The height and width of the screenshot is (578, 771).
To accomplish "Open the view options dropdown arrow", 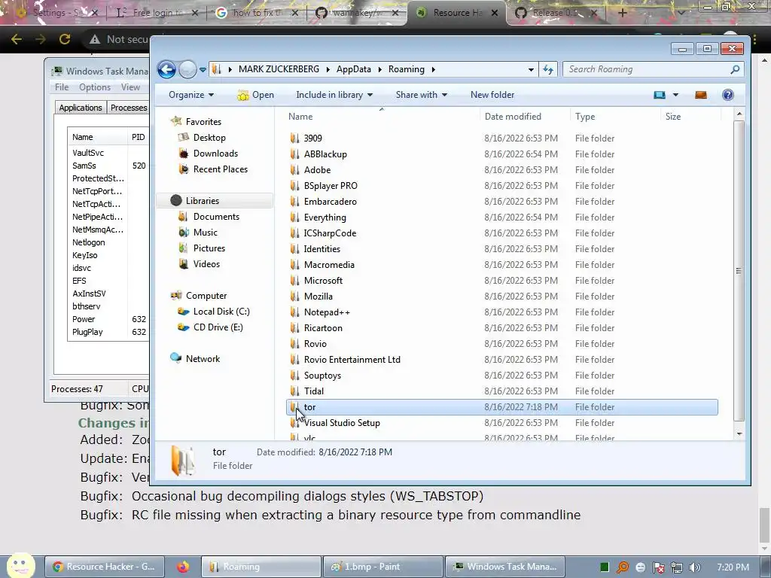I will 675,95.
